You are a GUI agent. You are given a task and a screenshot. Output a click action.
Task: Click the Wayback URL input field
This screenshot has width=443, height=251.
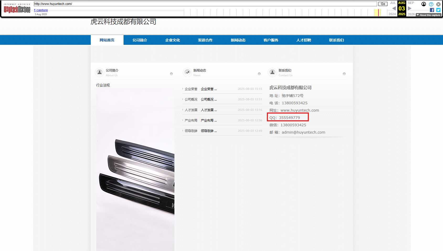click(x=205, y=4)
